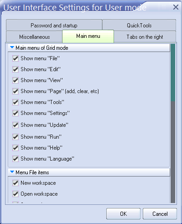Confirm settings with OK button
Viewport: 182px width, 224px height.
click(x=123, y=214)
